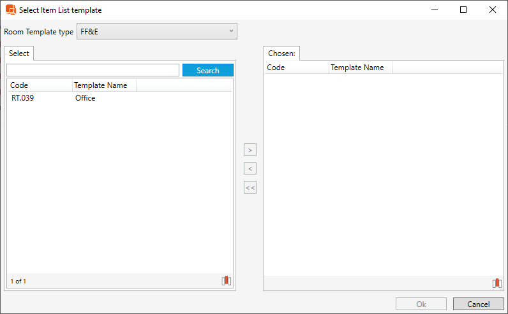The width and height of the screenshot is (508, 314).
Task: Expand the Room Template type dropdown
Action: tap(156, 31)
